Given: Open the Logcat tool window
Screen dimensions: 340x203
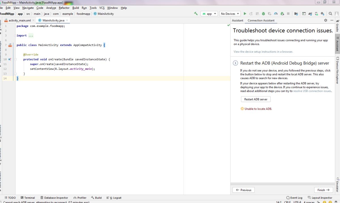Looking at the screenshot, I should [114, 198].
